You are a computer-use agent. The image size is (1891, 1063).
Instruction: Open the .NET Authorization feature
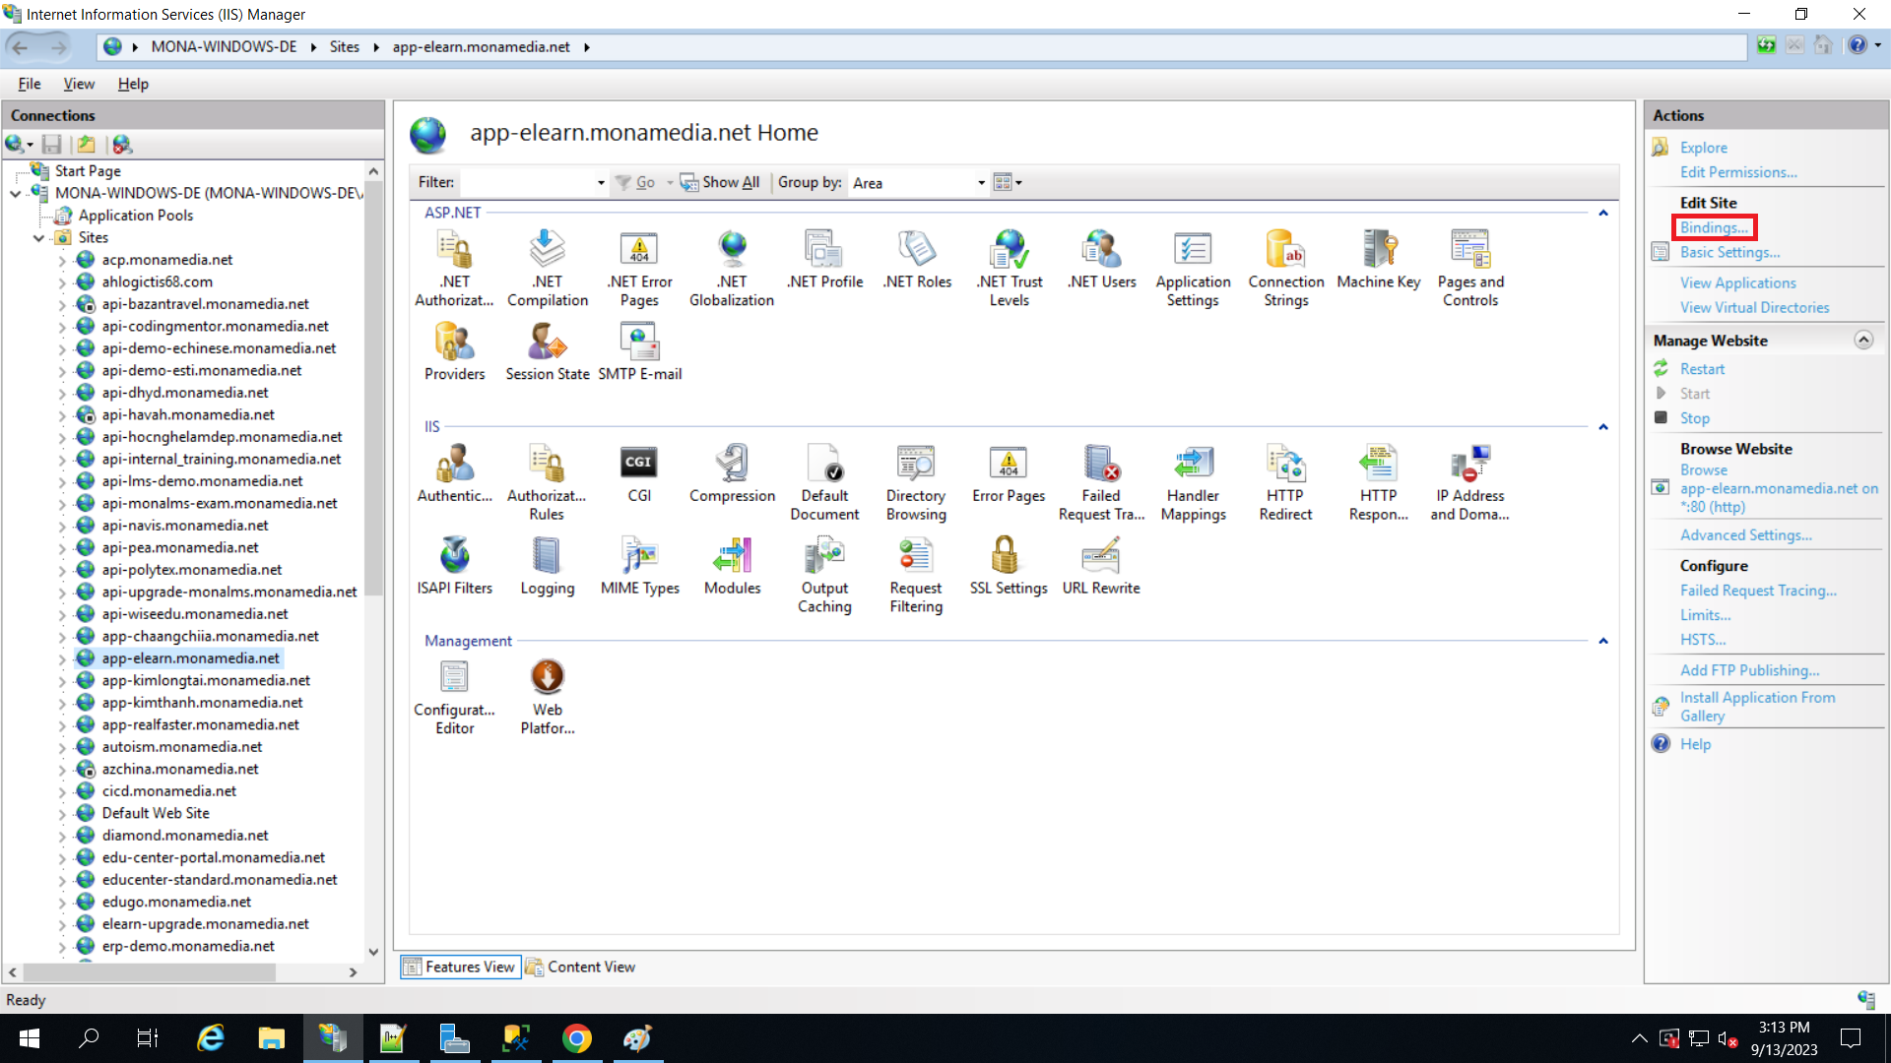pos(454,268)
